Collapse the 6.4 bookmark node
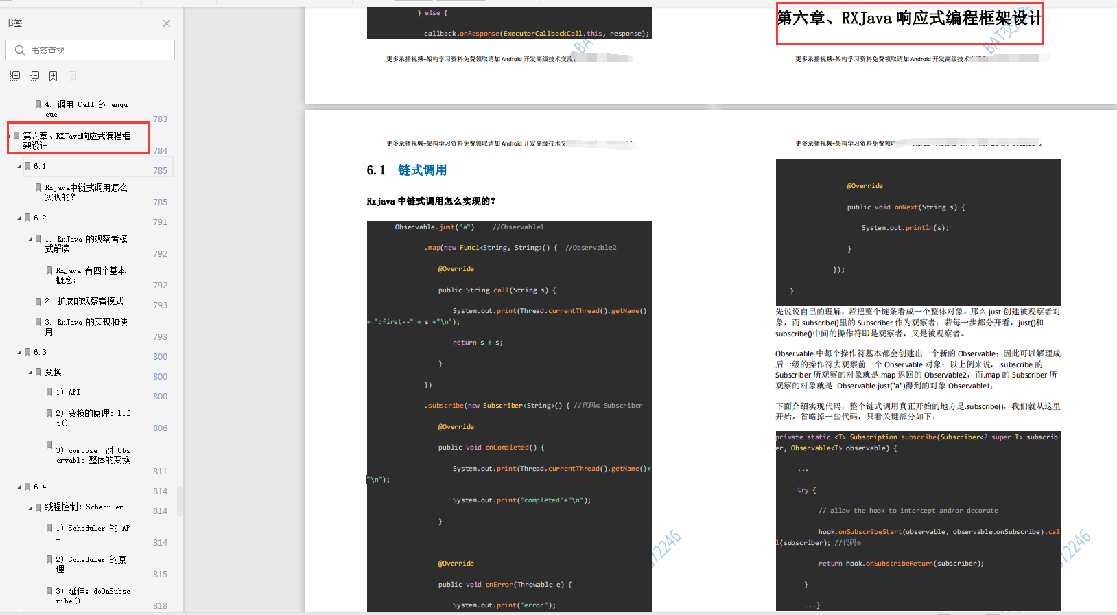 (x=19, y=487)
